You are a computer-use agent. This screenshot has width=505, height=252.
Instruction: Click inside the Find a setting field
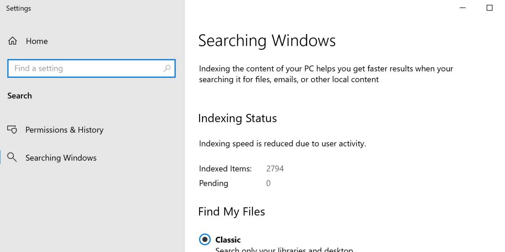[84, 68]
